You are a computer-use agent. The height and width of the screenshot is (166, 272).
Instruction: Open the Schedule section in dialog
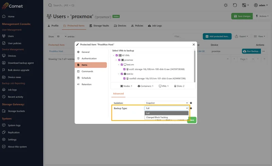pyautogui.click(x=86, y=78)
